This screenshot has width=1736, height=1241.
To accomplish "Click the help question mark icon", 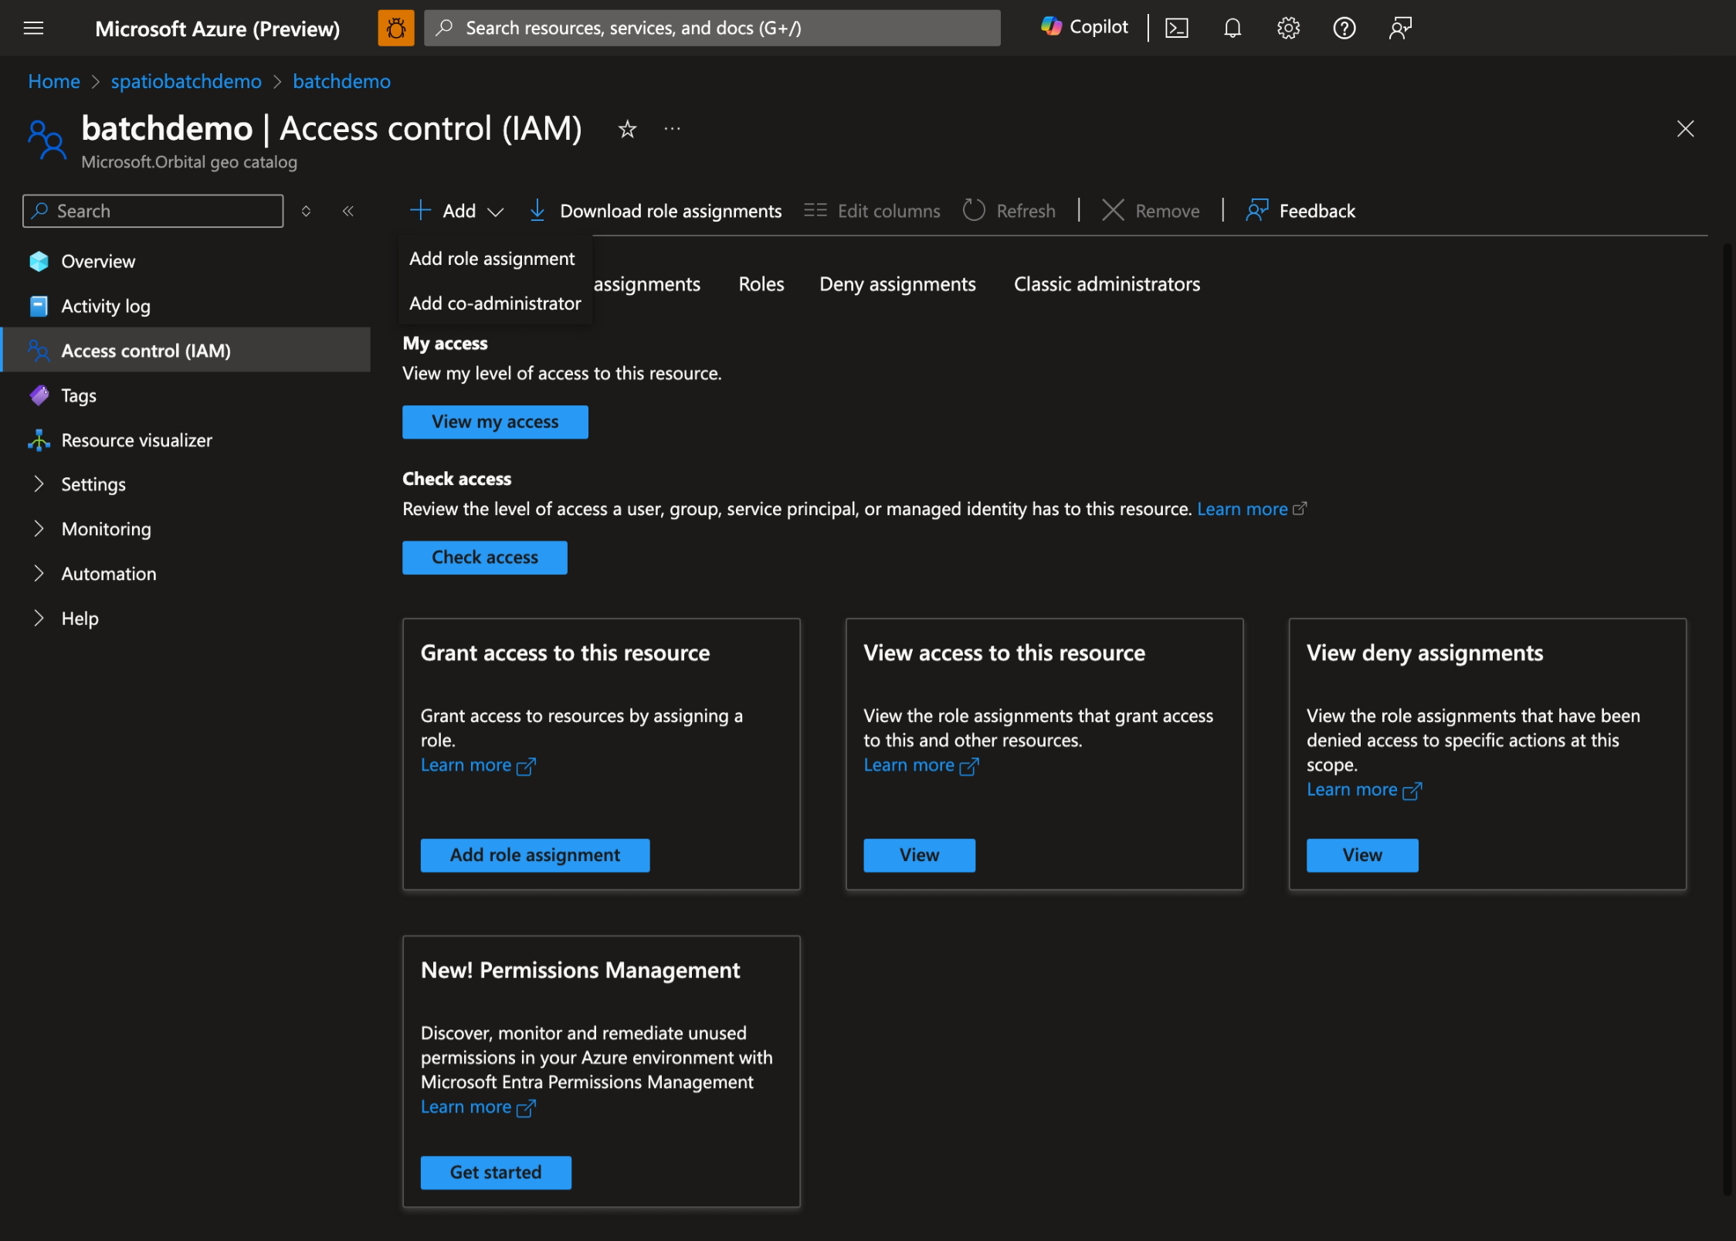I will click(x=1344, y=29).
